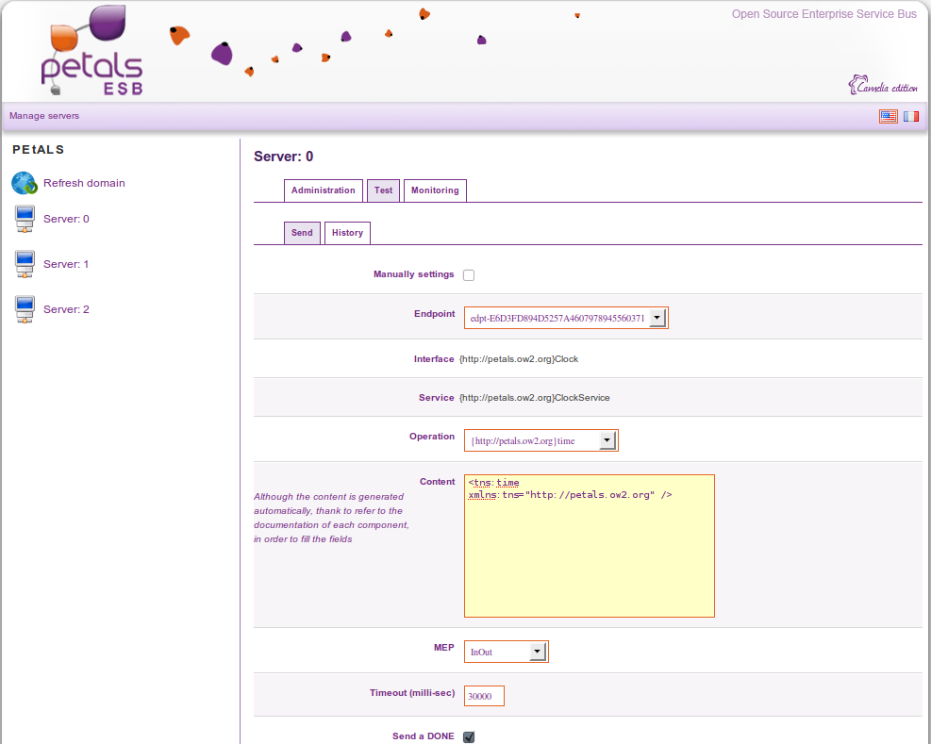Select the History sub-tab
Viewport: 931px width, 744px height.
[x=347, y=233]
